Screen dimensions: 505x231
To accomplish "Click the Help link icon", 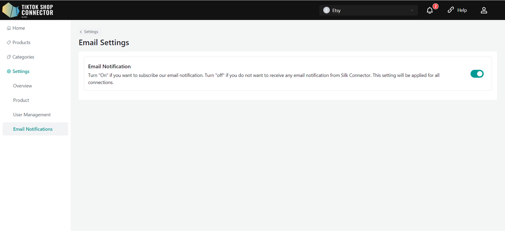I will click(x=451, y=10).
